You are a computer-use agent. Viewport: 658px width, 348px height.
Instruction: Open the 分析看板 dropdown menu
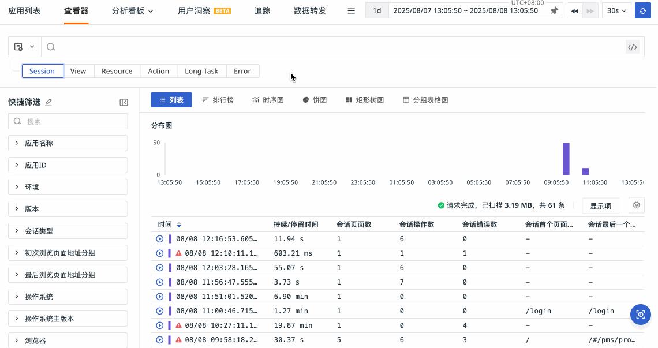(133, 11)
